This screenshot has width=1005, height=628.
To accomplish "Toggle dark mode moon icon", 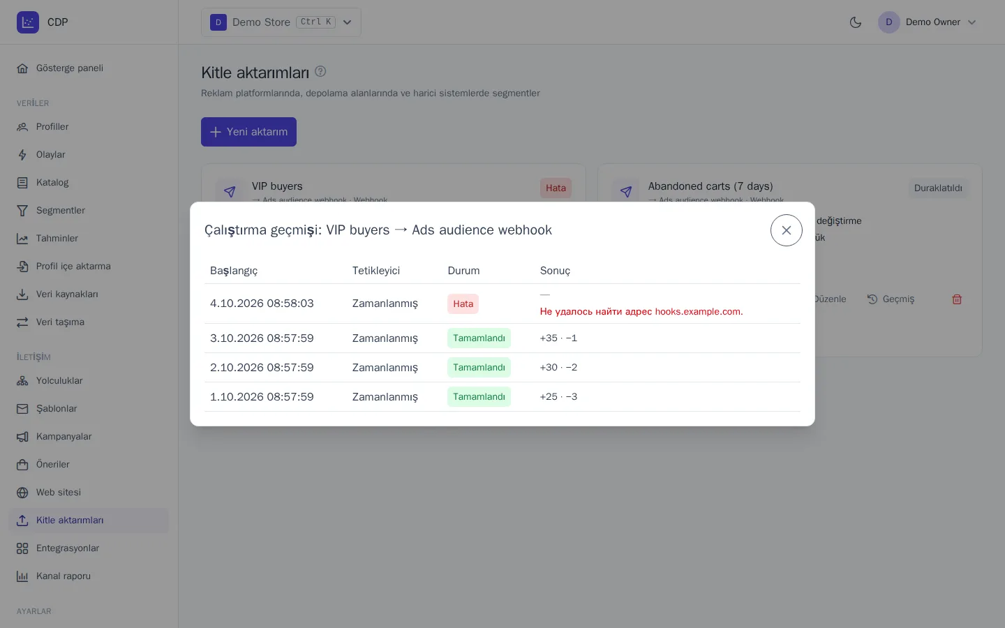I will (x=855, y=22).
